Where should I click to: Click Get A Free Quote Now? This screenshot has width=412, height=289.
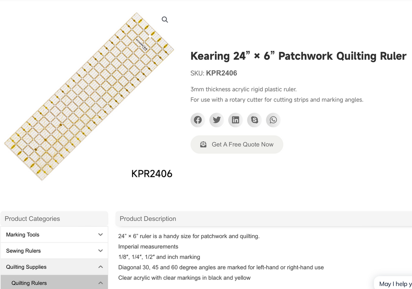(x=242, y=144)
